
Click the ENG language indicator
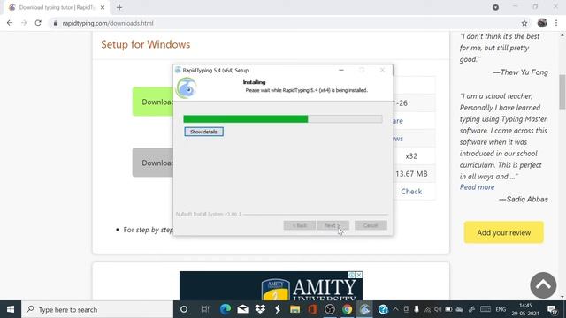pyautogui.click(x=501, y=309)
